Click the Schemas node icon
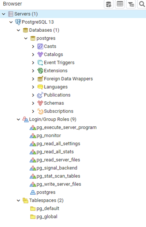Image resolution: width=146 pixels, height=227 pixels. click(40, 103)
